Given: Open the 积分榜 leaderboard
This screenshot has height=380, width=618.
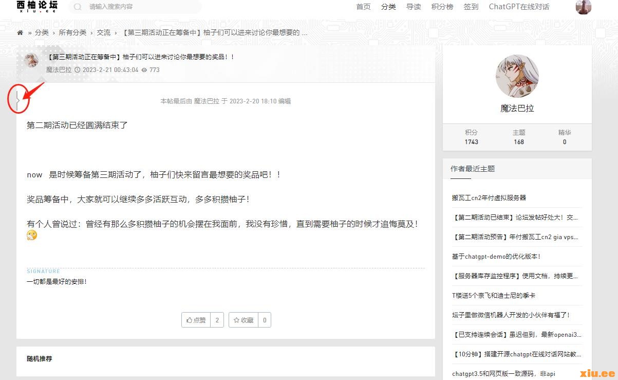Looking at the screenshot, I should [442, 7].
